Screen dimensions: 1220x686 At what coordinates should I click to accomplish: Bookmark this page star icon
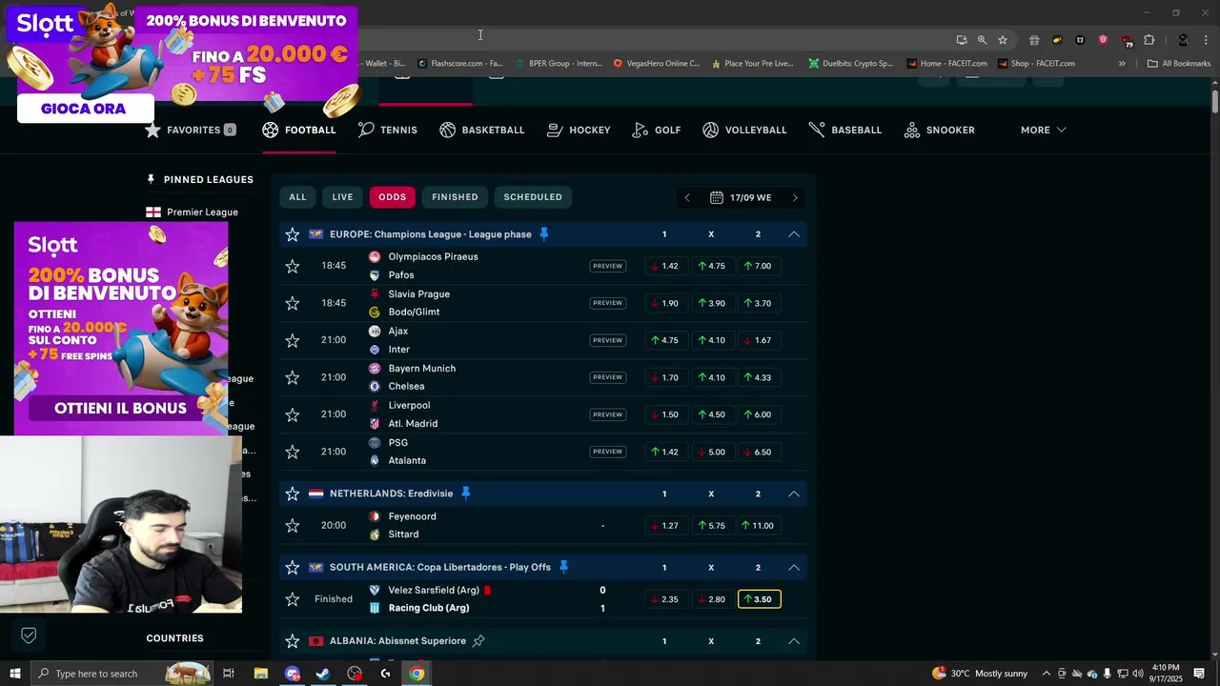[1003, 40]
